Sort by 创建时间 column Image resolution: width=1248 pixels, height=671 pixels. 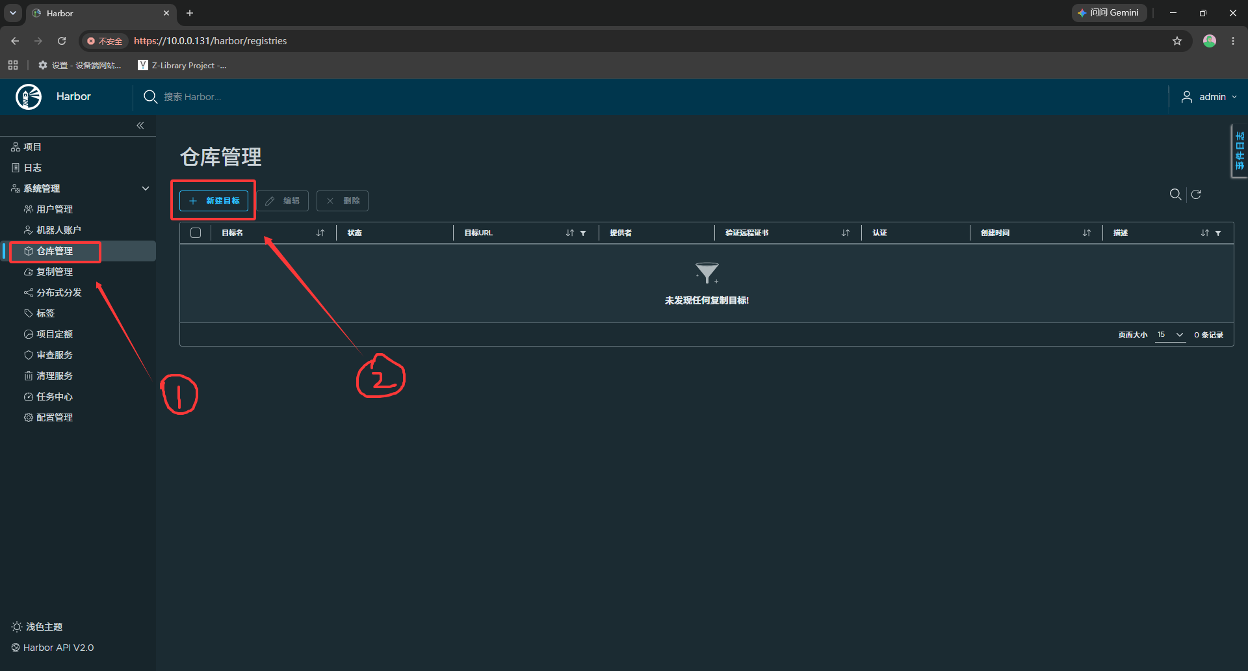tap(1087, 233)
